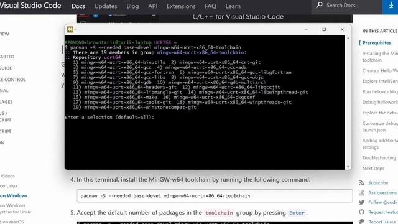The image size is (398, 224).
Task: Jump to Troubleshooting section
Action: point(379,157)
